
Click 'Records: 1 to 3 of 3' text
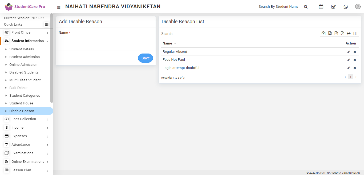[173, 78]
